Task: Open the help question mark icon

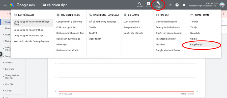Action: [177, 5]
